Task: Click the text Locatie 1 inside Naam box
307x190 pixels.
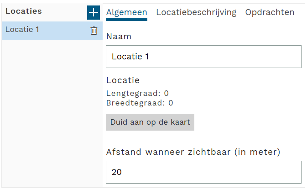Action: (130, 57)
